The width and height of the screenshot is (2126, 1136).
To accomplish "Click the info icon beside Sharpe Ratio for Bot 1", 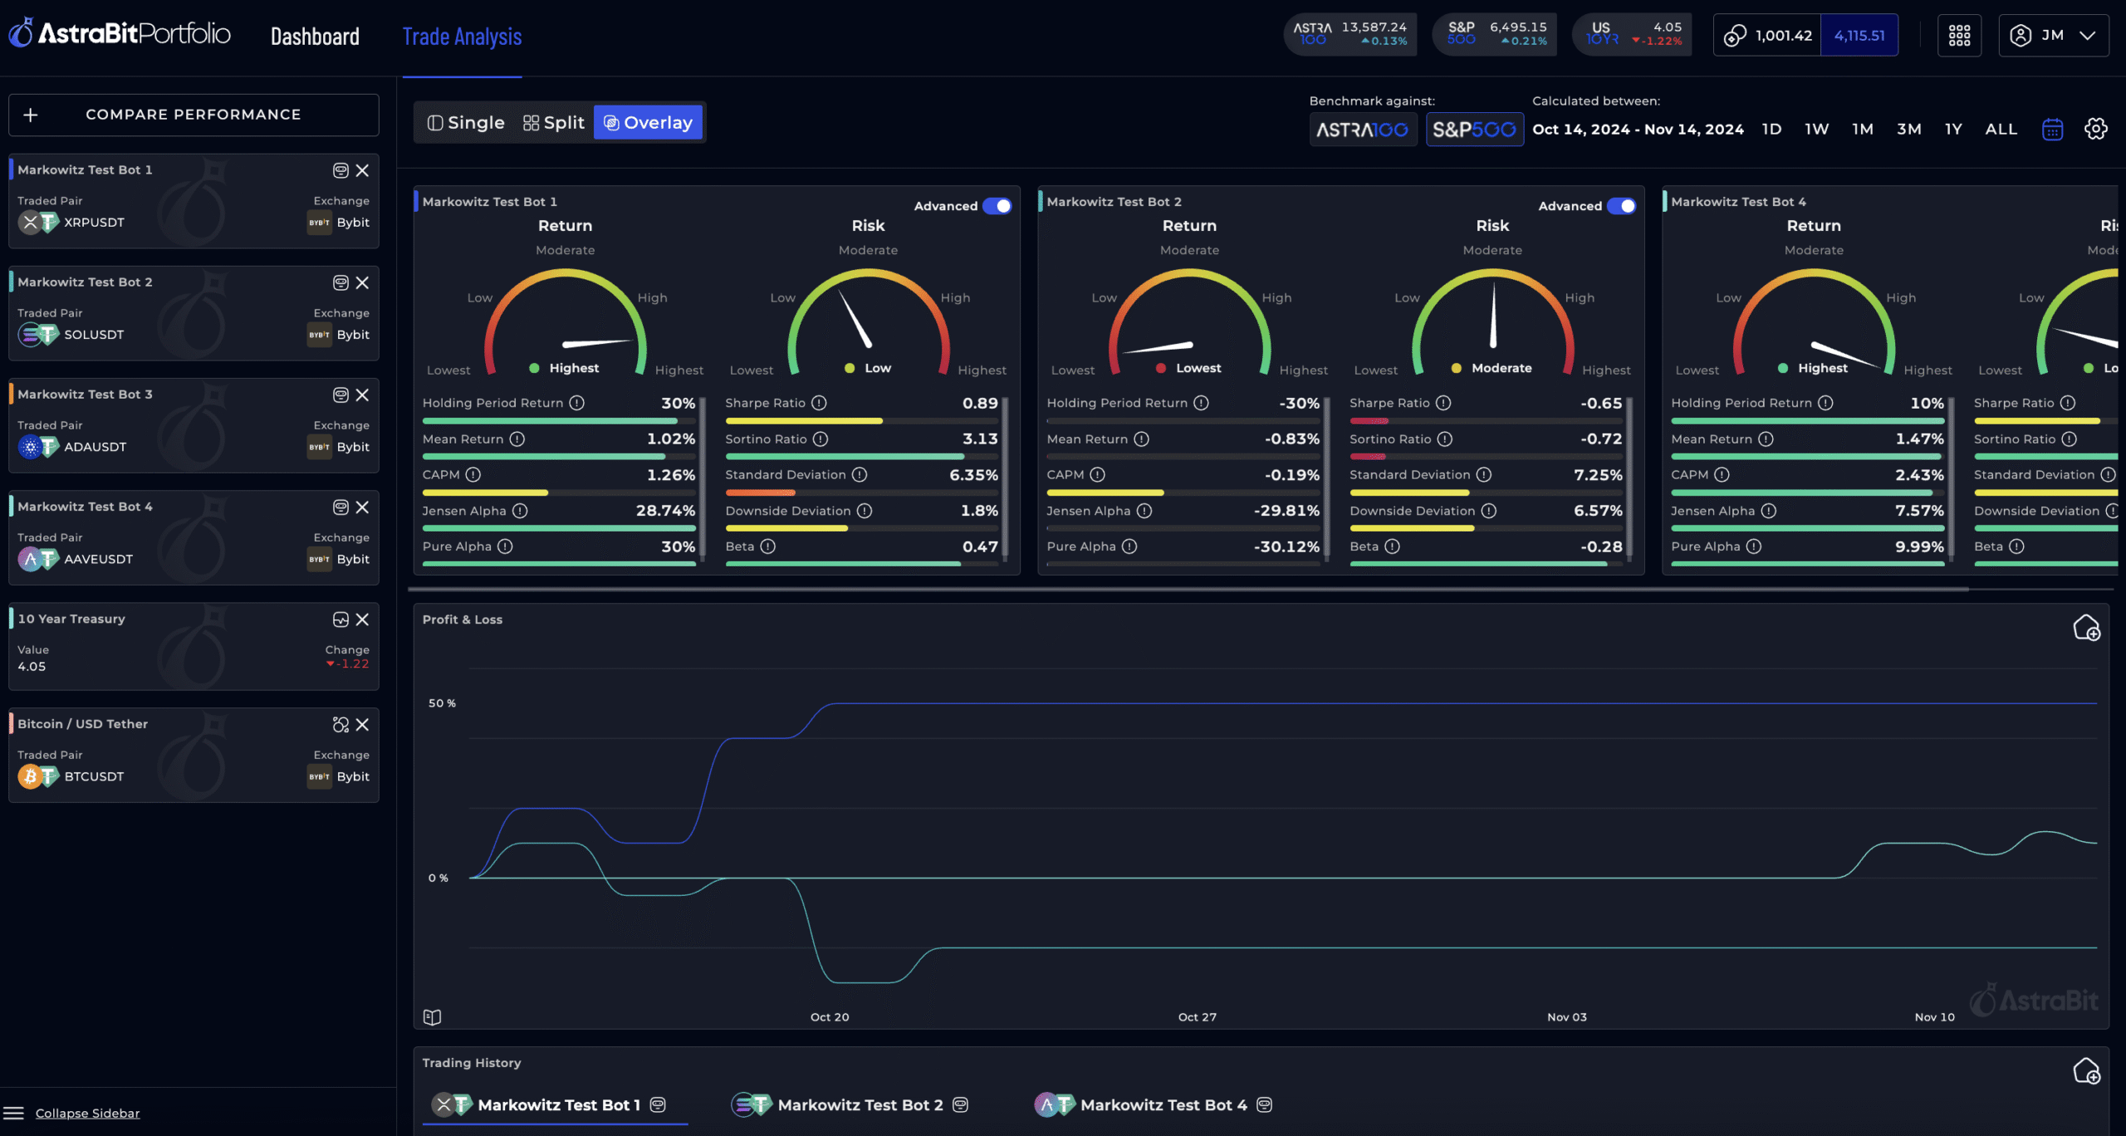I will pos(819,403).
